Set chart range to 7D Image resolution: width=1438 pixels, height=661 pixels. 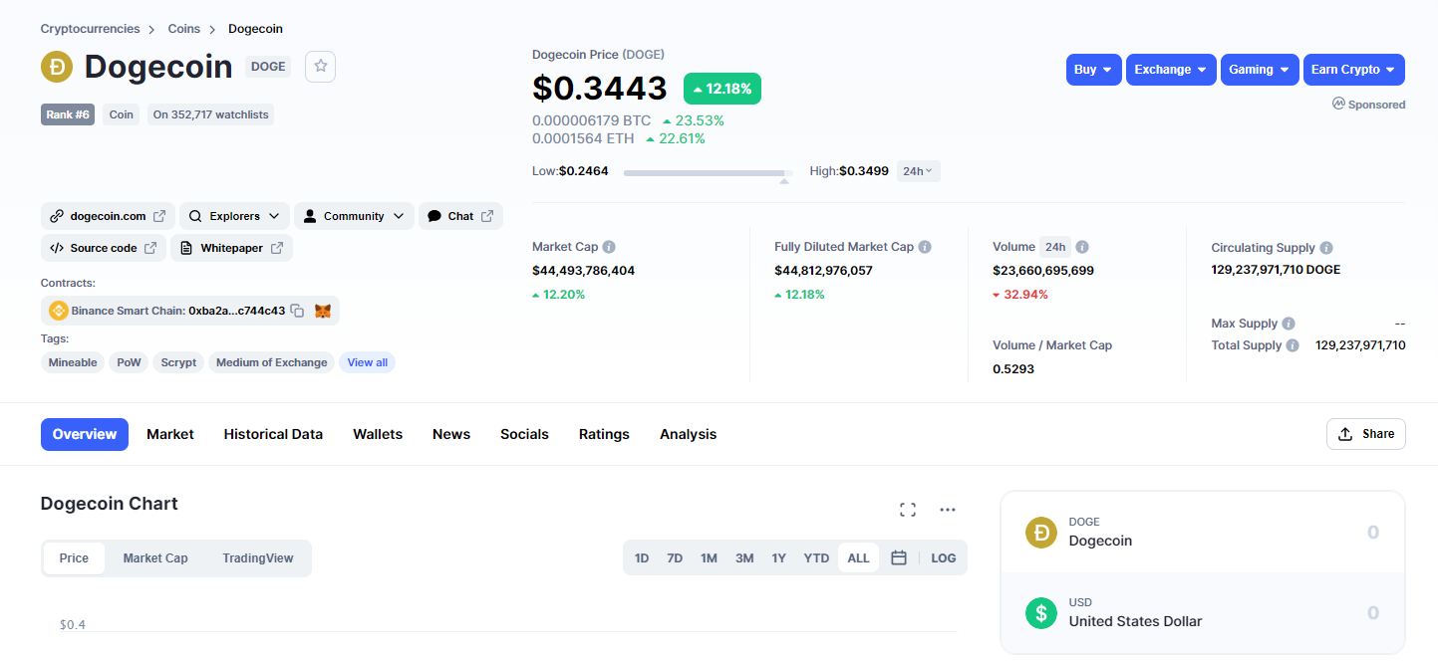[x=675, y=558]
